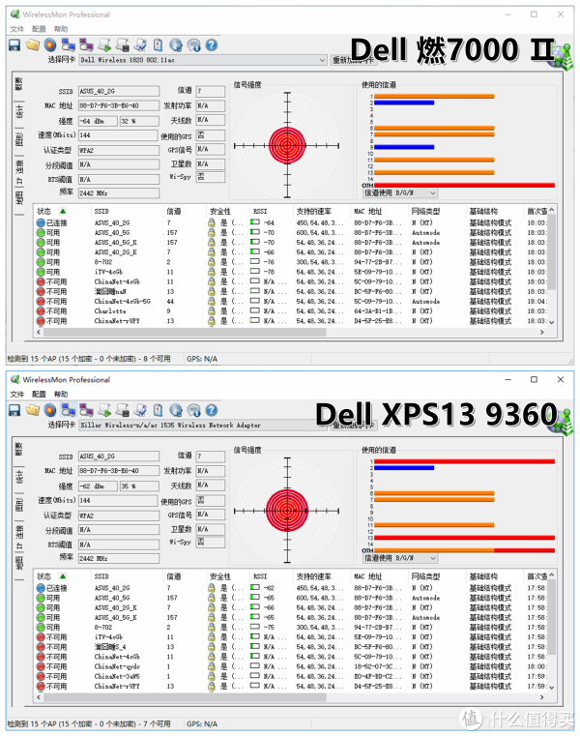
Task: Click the blue connected status icon for ASUS_40_2G in the upper list
Action: [x=41, y=222]
